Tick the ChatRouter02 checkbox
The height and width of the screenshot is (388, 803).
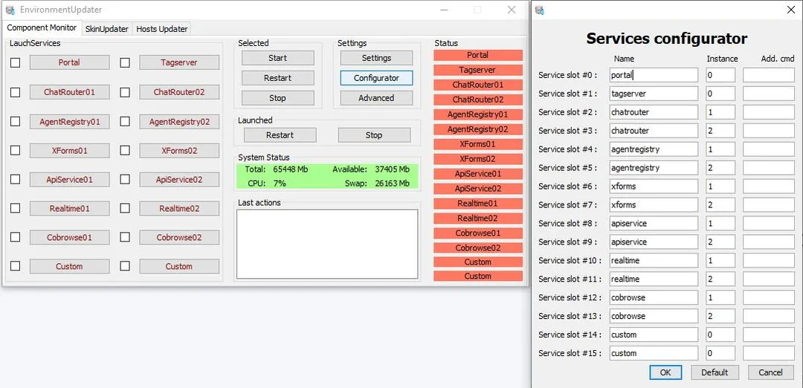[125, 92]
